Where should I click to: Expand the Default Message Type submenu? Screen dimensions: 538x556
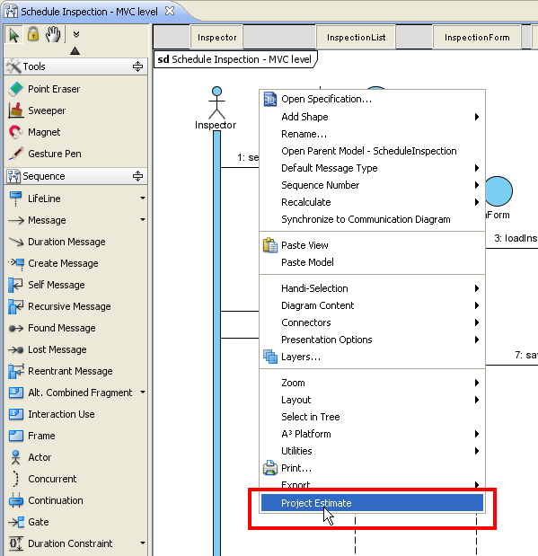point(373,168)
